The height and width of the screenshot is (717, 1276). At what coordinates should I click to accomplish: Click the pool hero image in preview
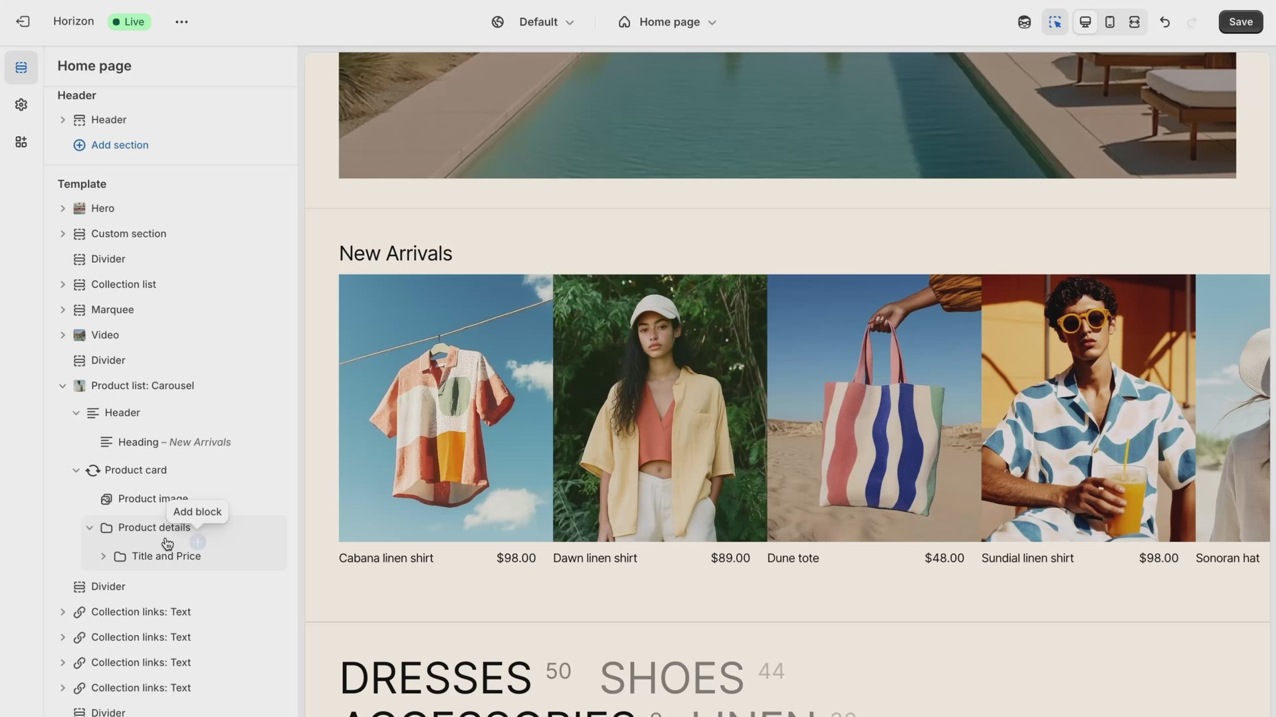point(787,116)
